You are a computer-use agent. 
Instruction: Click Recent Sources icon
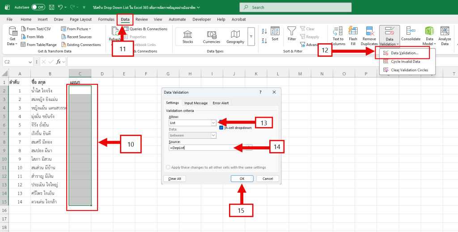point(64,37)
